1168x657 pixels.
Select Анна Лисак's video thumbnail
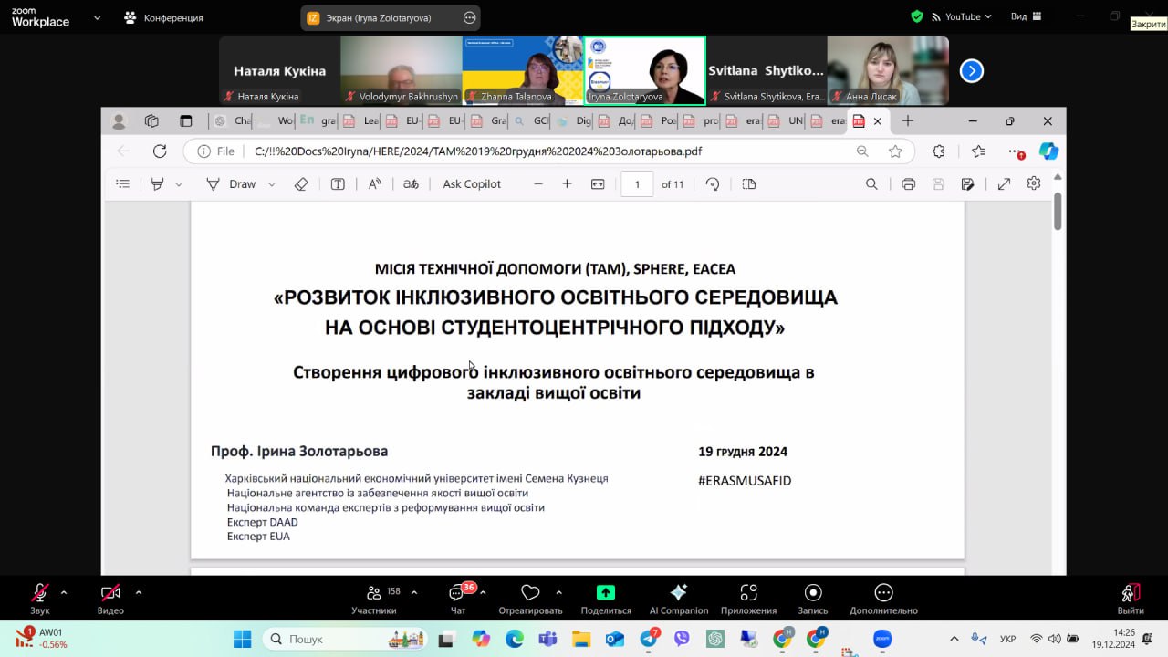tap(888, 70)
